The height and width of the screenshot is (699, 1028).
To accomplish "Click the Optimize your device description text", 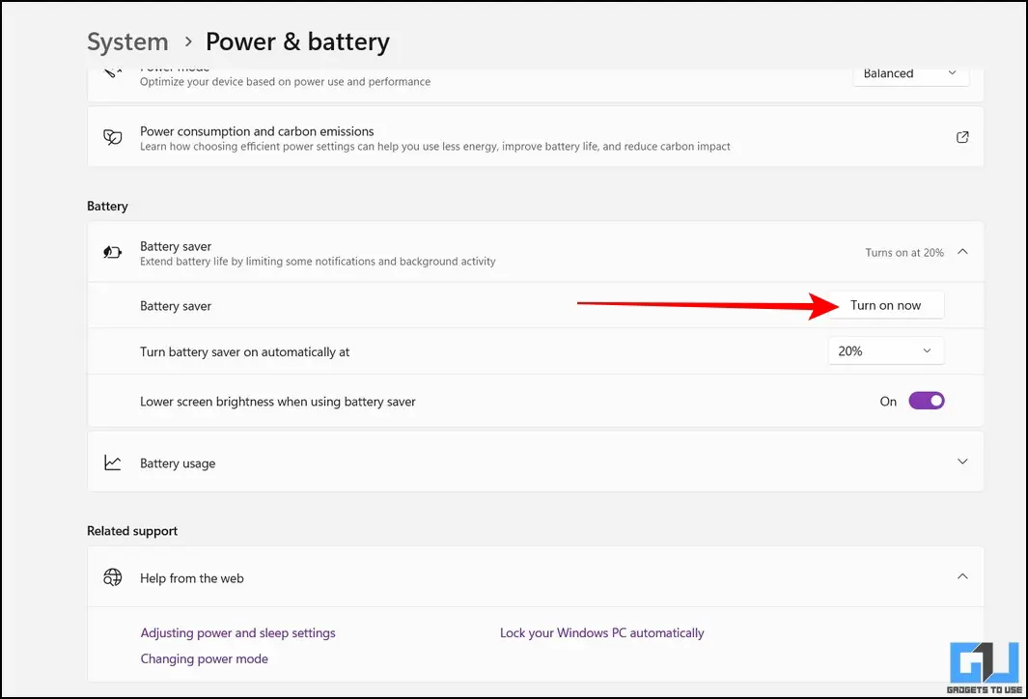I will [x=285, y=81].
